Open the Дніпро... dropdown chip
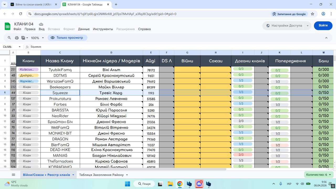This screenshot has width=336, height=189. point(28,75)
